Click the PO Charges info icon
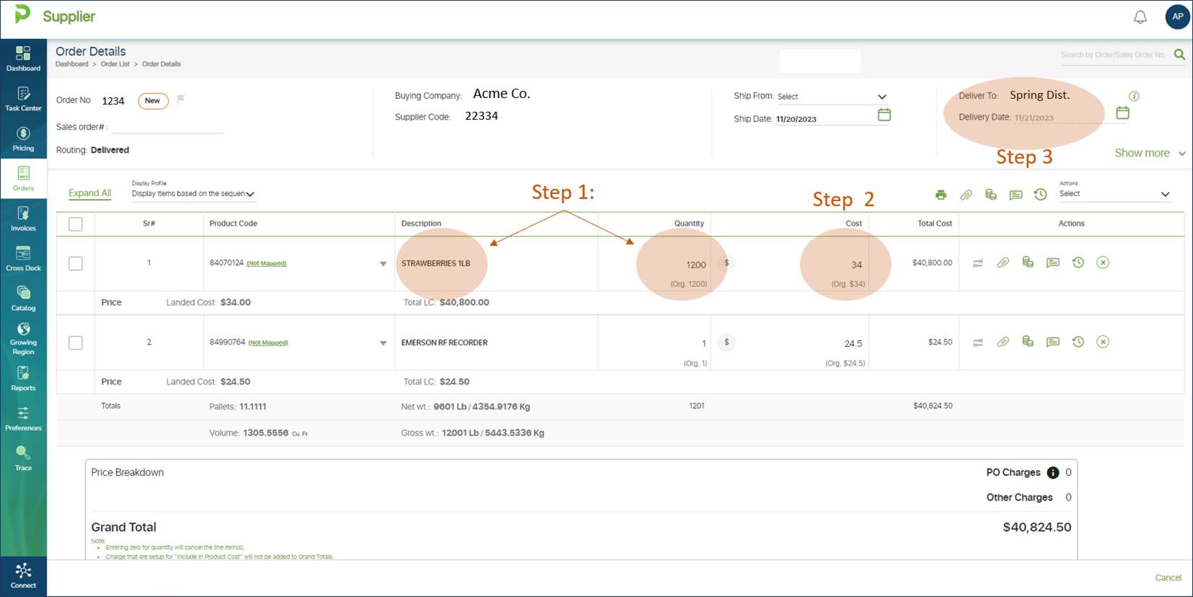 [1053, 473]
